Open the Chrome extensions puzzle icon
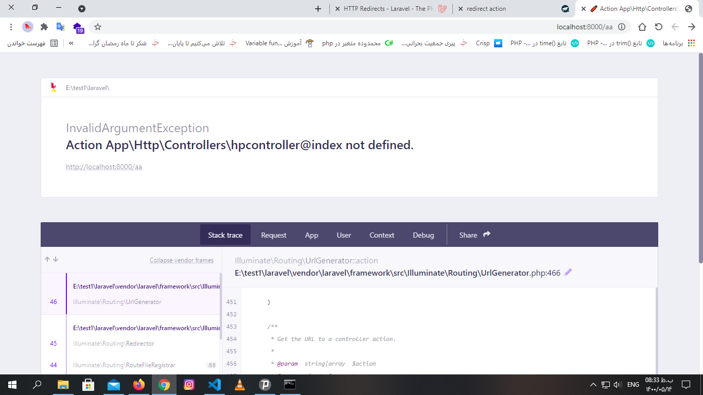This screenshot has height=395, width=703. click(44, 27)
